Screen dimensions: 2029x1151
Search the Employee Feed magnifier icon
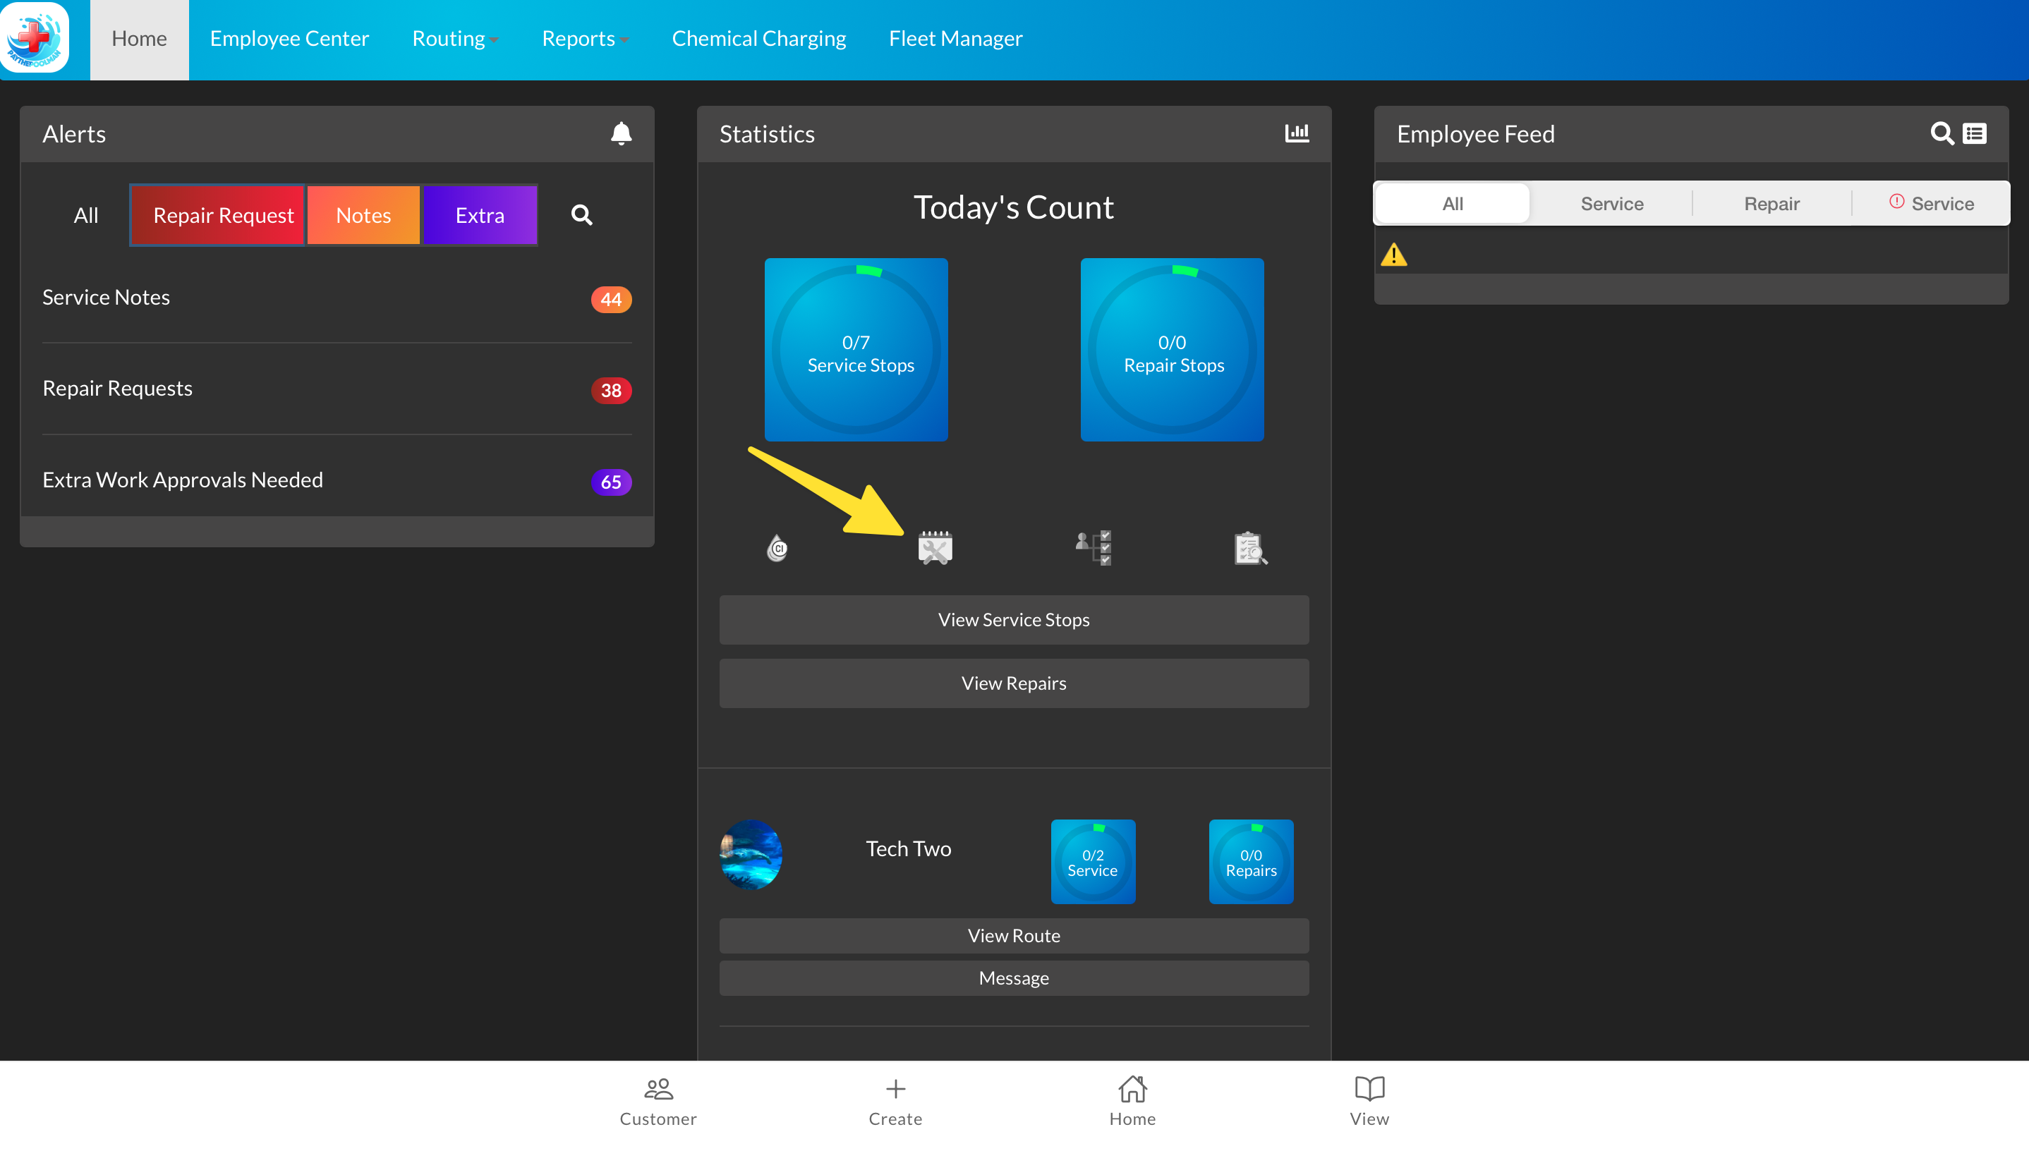pyautogui.click(x=1942, y=133)
